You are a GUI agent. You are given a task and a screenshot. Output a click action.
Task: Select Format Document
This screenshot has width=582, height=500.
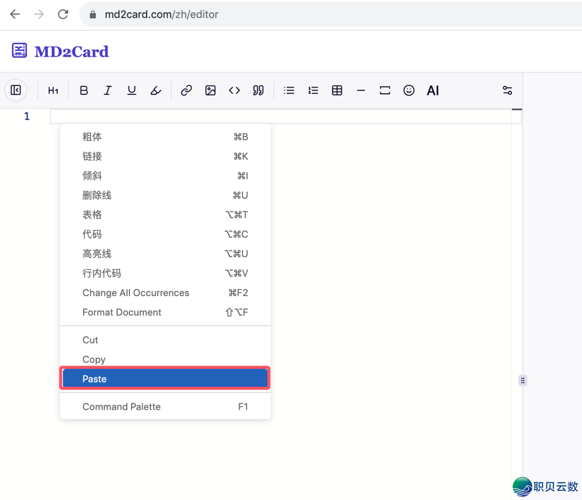(x=165, y=312)
